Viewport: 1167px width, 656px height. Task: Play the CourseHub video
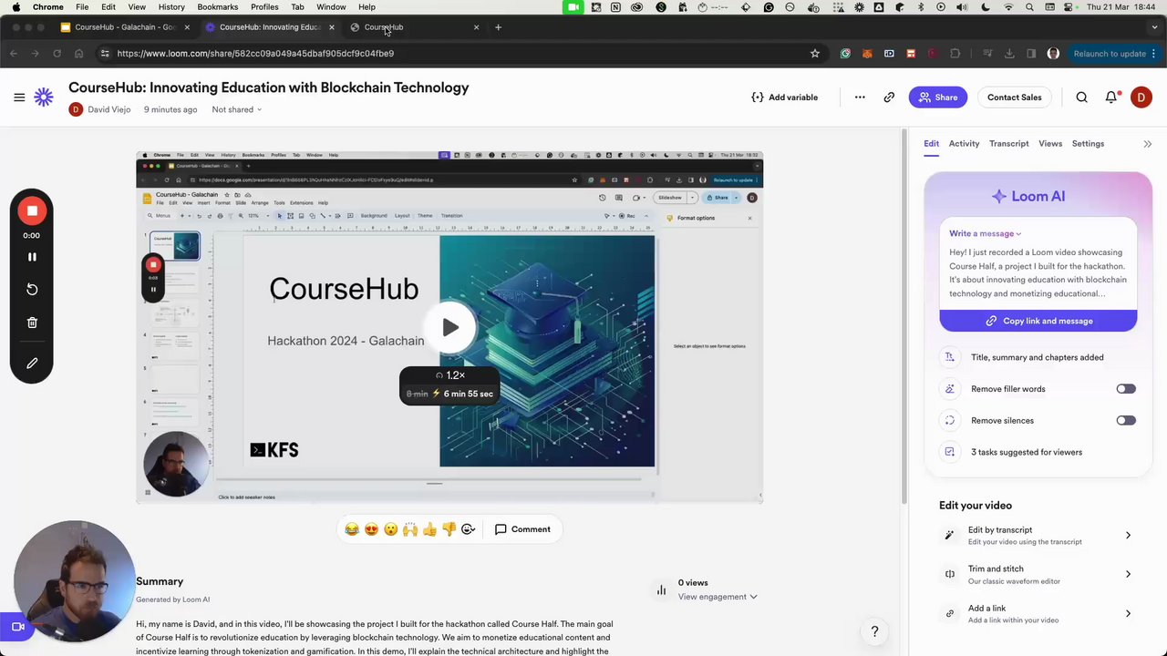click(450, 328)
